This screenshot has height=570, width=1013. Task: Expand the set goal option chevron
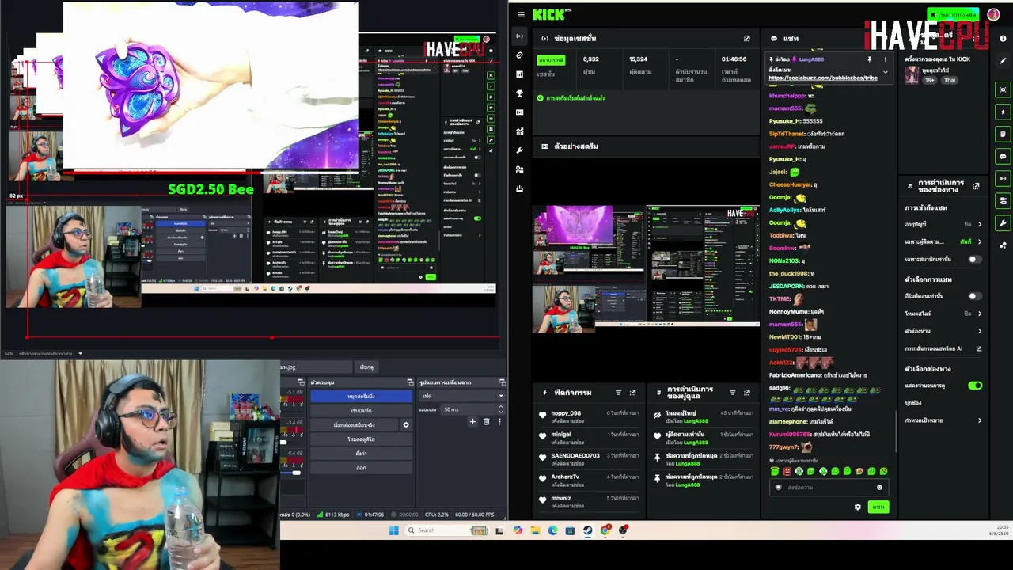tap(980, 420)
